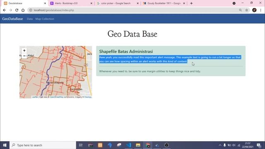Open OBS Studio from taskbar
265x149 pixels.
pyautogui.click(x=166, y=145)
